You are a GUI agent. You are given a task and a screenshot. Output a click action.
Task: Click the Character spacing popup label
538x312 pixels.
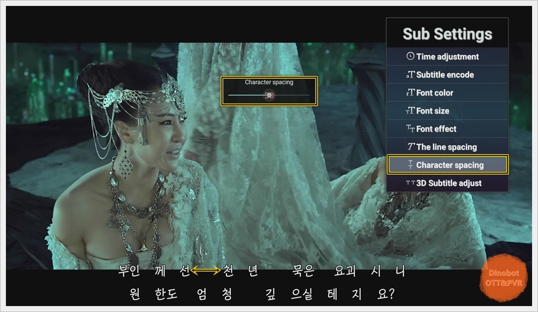coord(269,82)
